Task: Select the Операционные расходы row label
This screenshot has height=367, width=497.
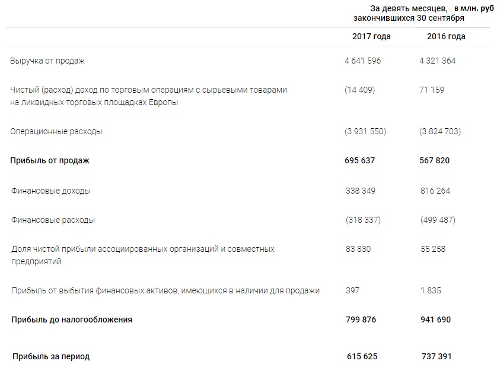Action: [x=56, y=131]
